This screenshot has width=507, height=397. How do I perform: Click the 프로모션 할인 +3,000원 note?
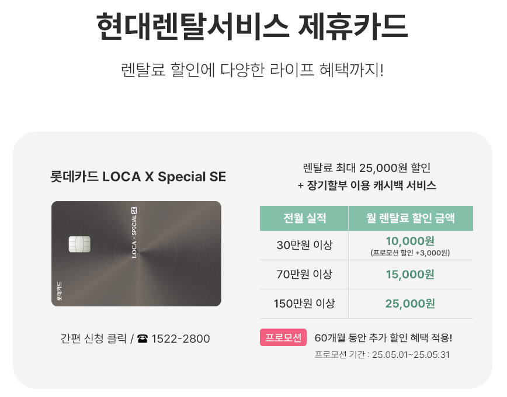[x=410, y=253]
